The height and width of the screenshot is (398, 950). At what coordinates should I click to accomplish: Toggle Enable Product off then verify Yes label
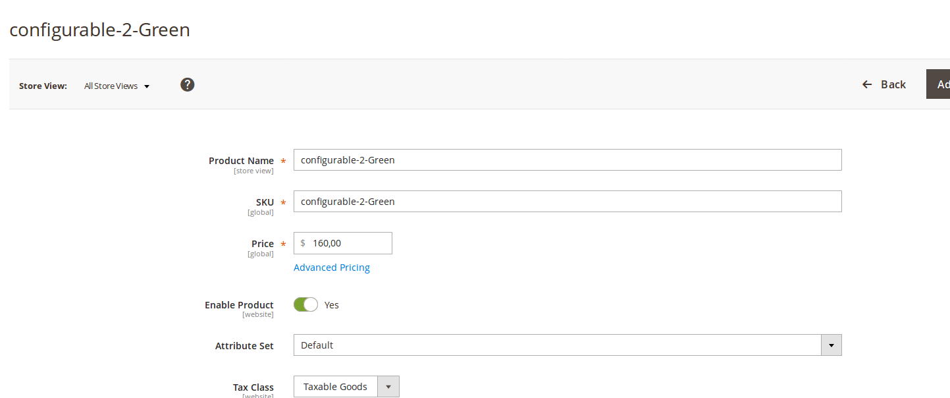pyautogui.click(x=305, y=304)
